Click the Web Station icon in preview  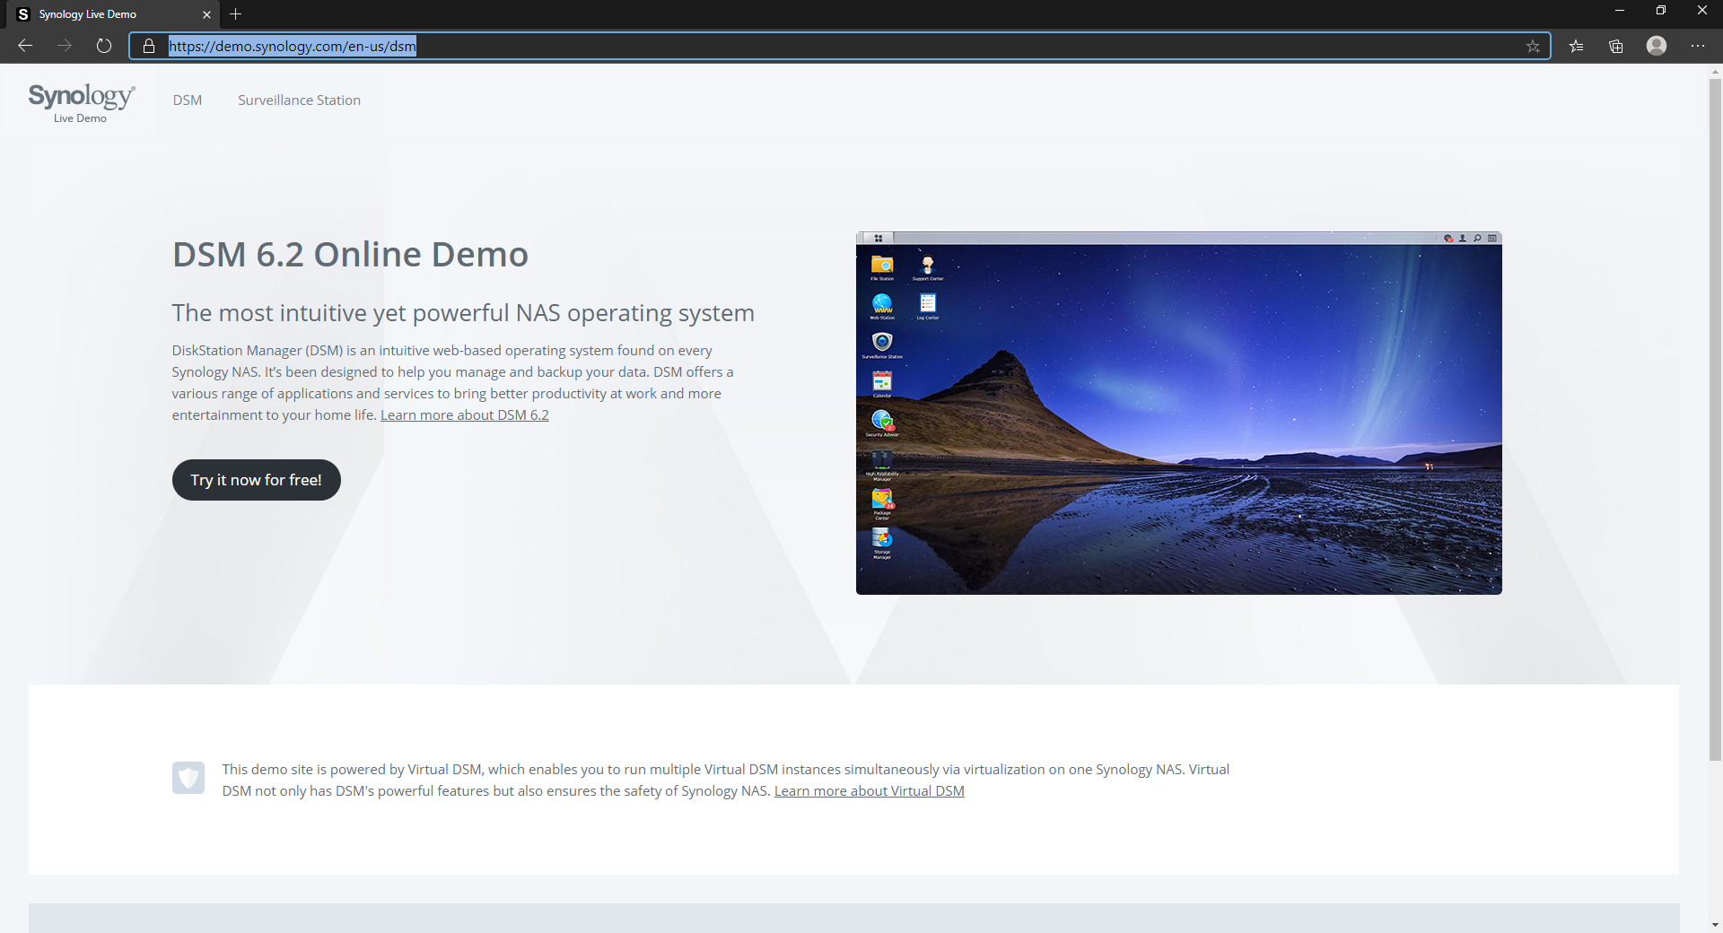(x=882, y=306)
